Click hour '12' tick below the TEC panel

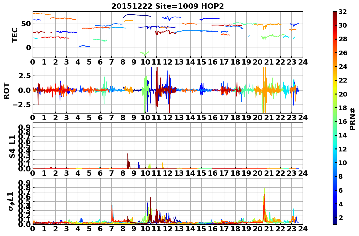tap(168, 62)
